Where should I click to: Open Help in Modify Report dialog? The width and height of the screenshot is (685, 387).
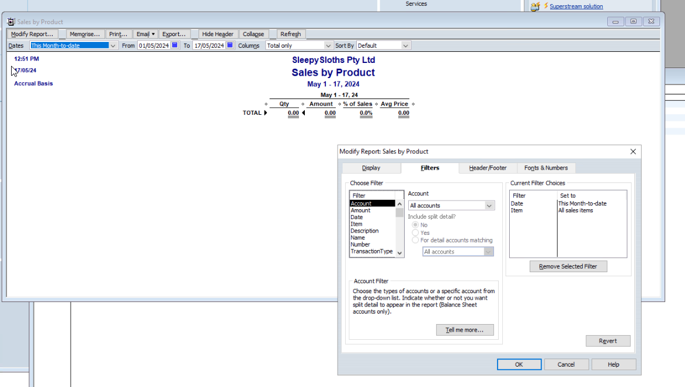tap(613, 364)
